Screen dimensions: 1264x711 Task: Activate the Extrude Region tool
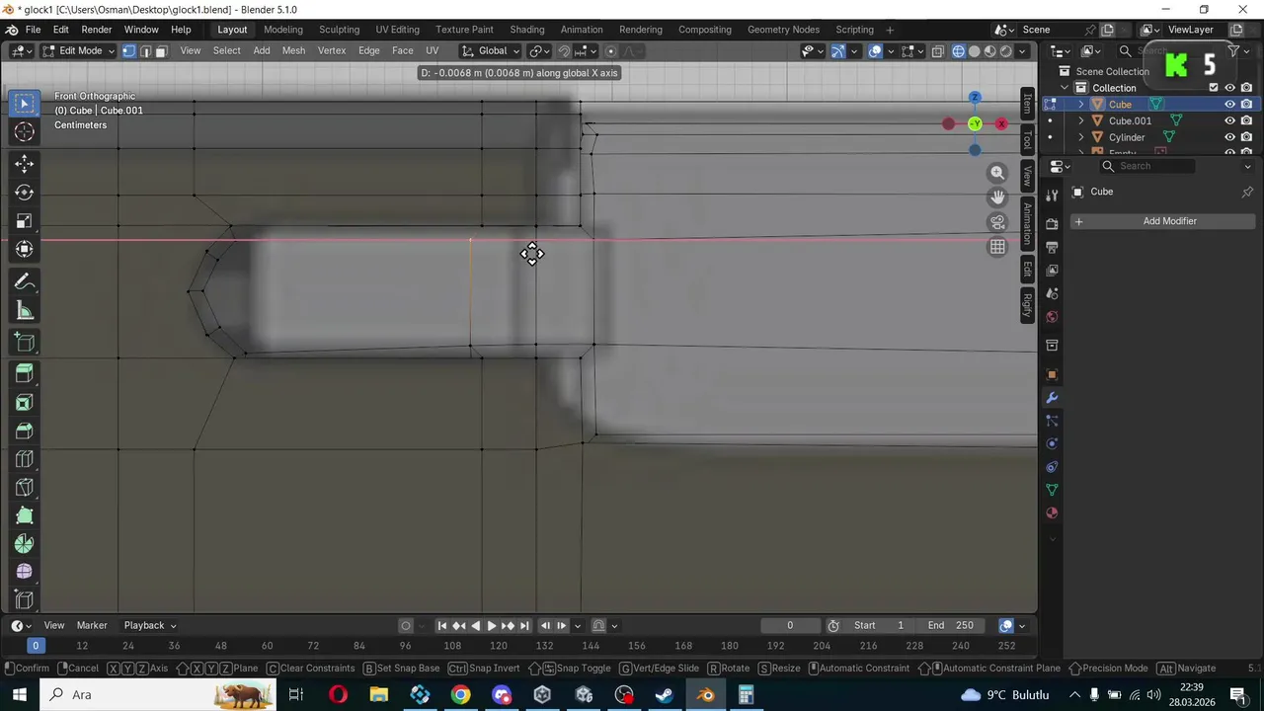[25, 373]
